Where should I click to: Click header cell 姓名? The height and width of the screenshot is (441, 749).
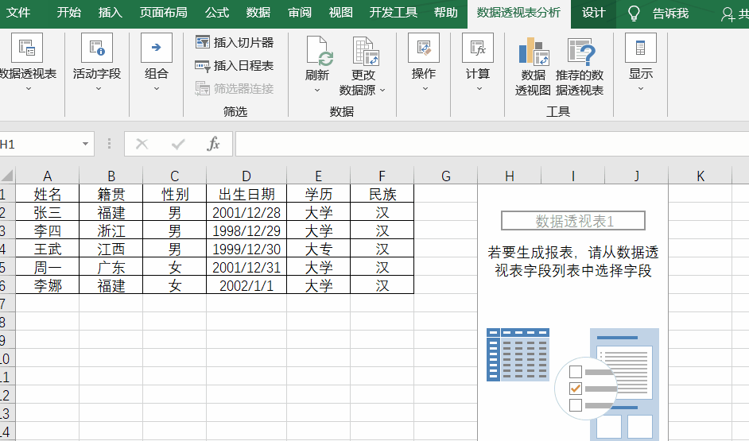pyautogui.click(x=47, y=194)
